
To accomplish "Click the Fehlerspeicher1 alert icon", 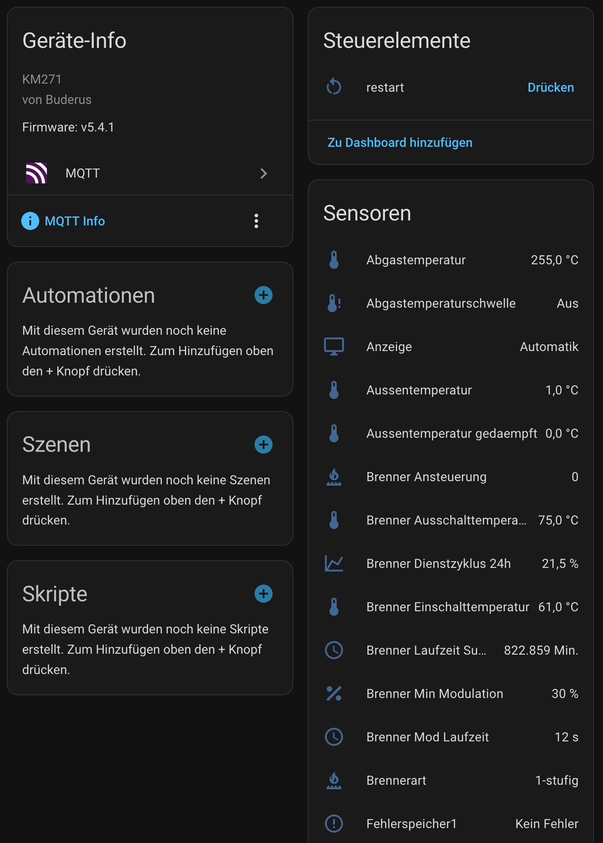I will pos(334,824).
